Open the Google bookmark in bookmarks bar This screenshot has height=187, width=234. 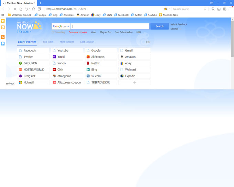click(x=41, y=15)
